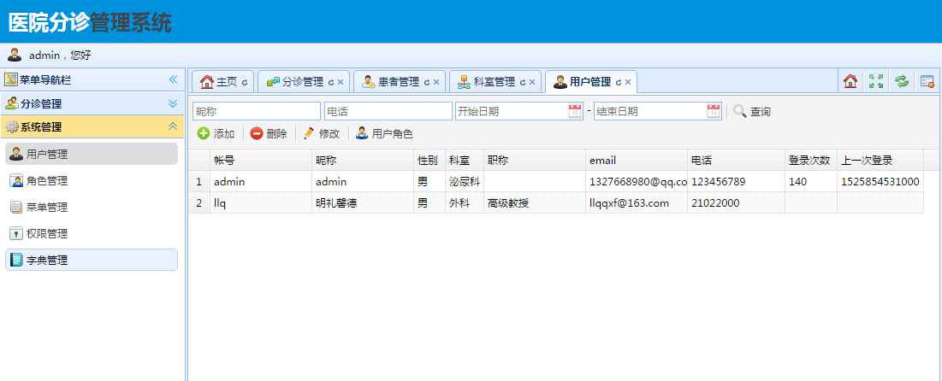The image size is (942, 381).
Task: Select 用户管理 in sidebar menu
Action: [92, 155]
